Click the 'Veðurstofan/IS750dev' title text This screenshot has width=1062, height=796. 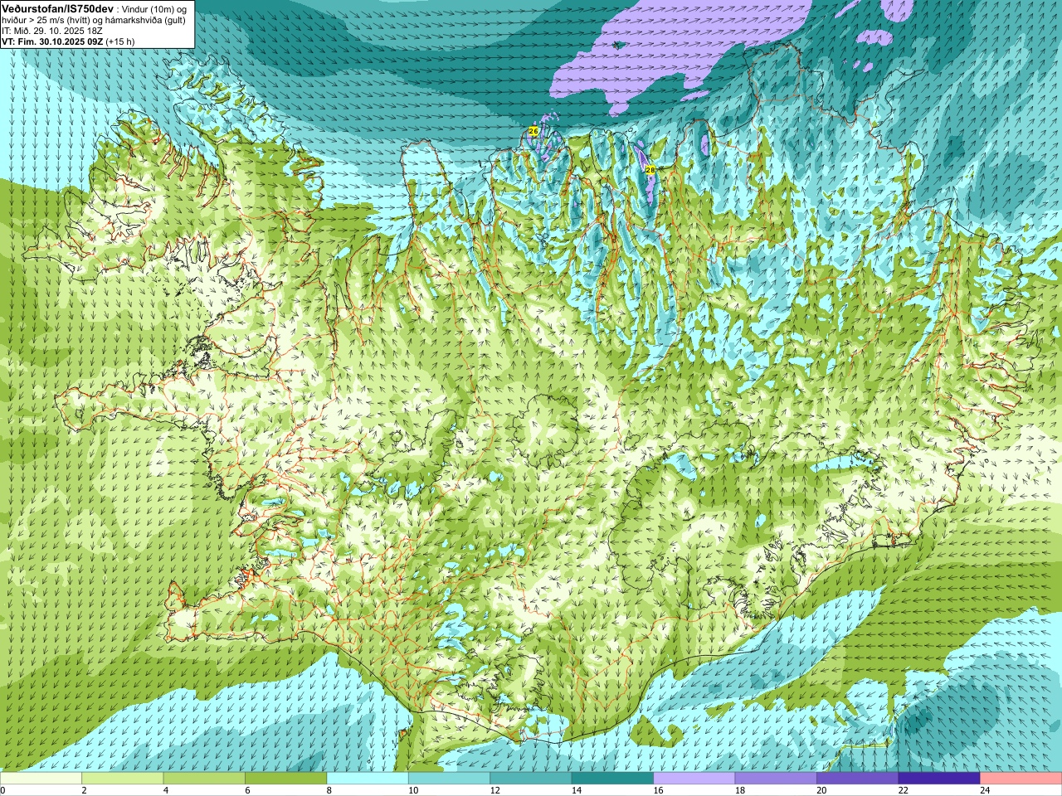(x=58, y=7)
